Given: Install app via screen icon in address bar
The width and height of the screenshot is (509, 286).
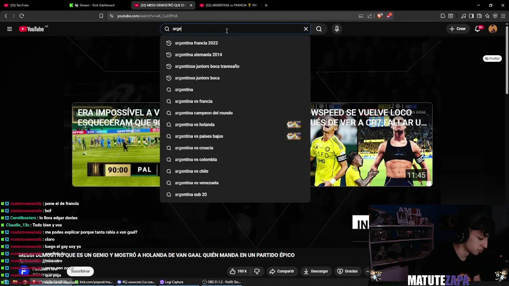Looking at the screenshot, I should [361, 16].
